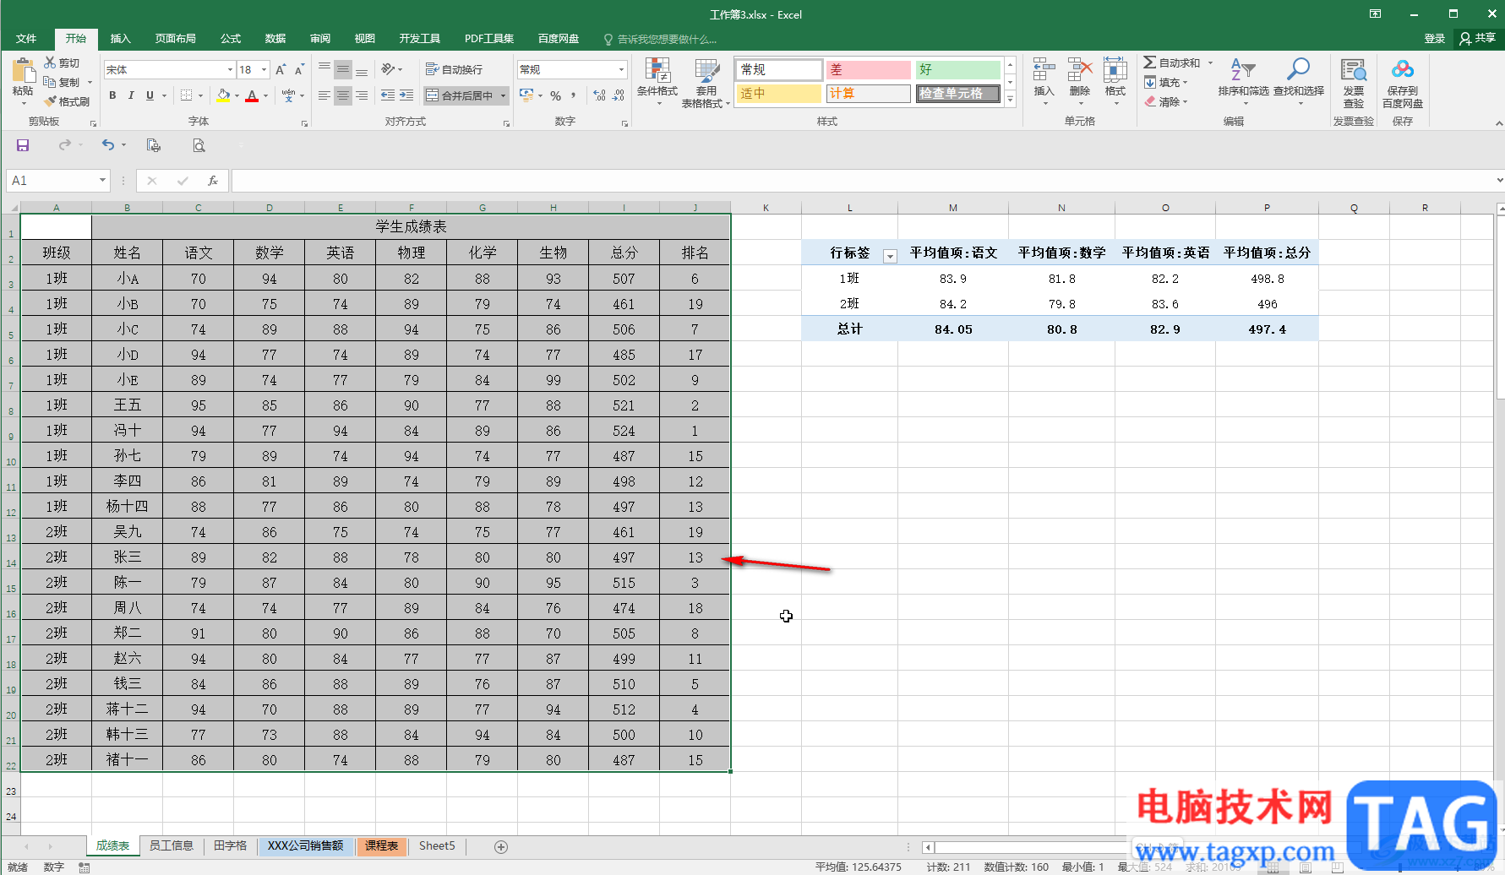Apply the 好 green cell style
The height and width of the screenshot is (875, 1505).
click(x=958, y=69)
